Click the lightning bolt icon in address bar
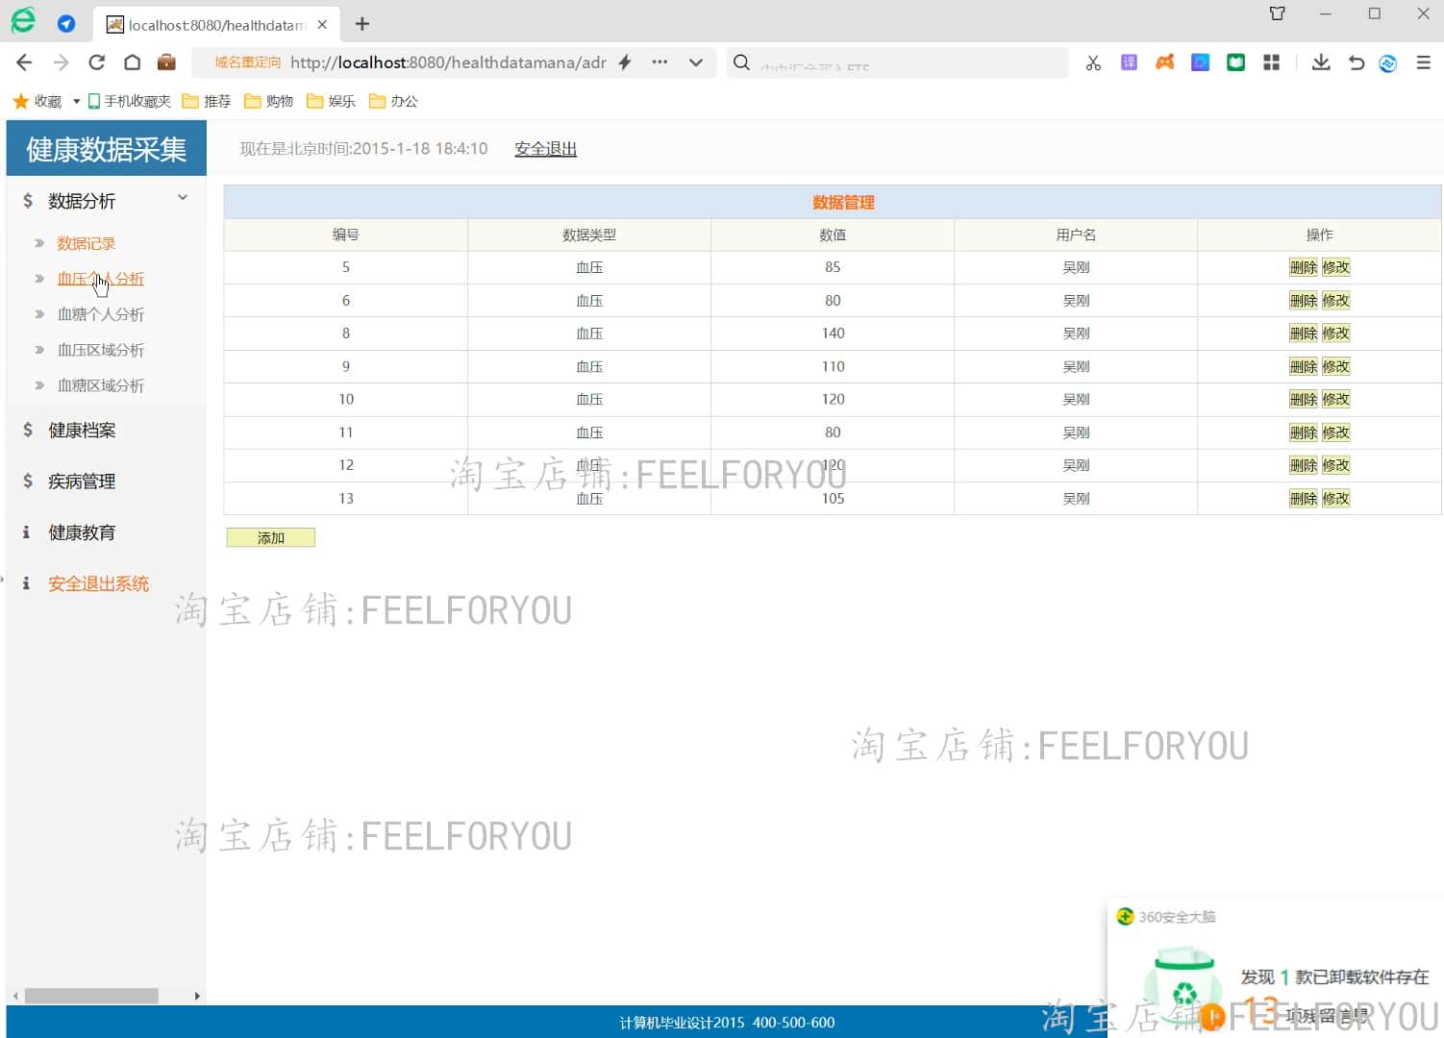1444x1038 pixels. (x=625, y=62)
